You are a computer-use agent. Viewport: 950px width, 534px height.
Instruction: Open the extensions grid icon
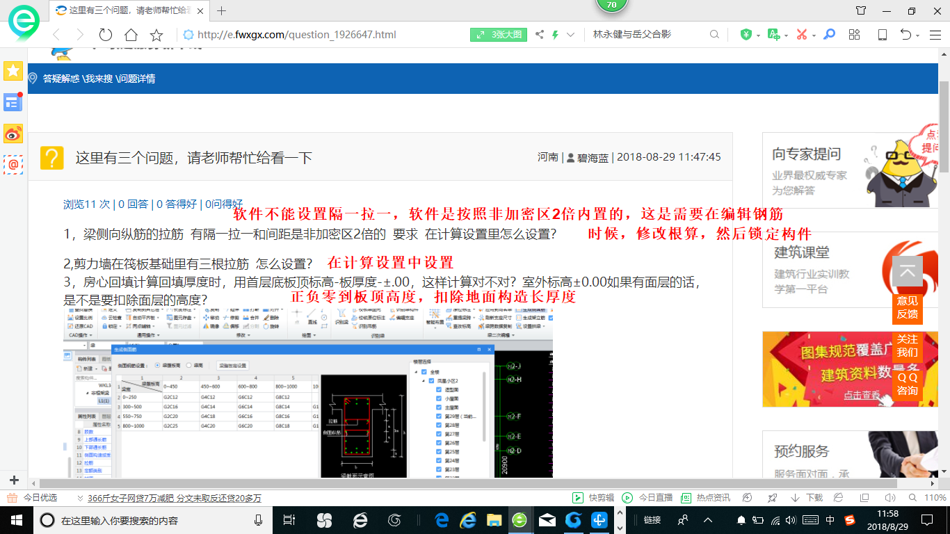[x=855, y=35]
